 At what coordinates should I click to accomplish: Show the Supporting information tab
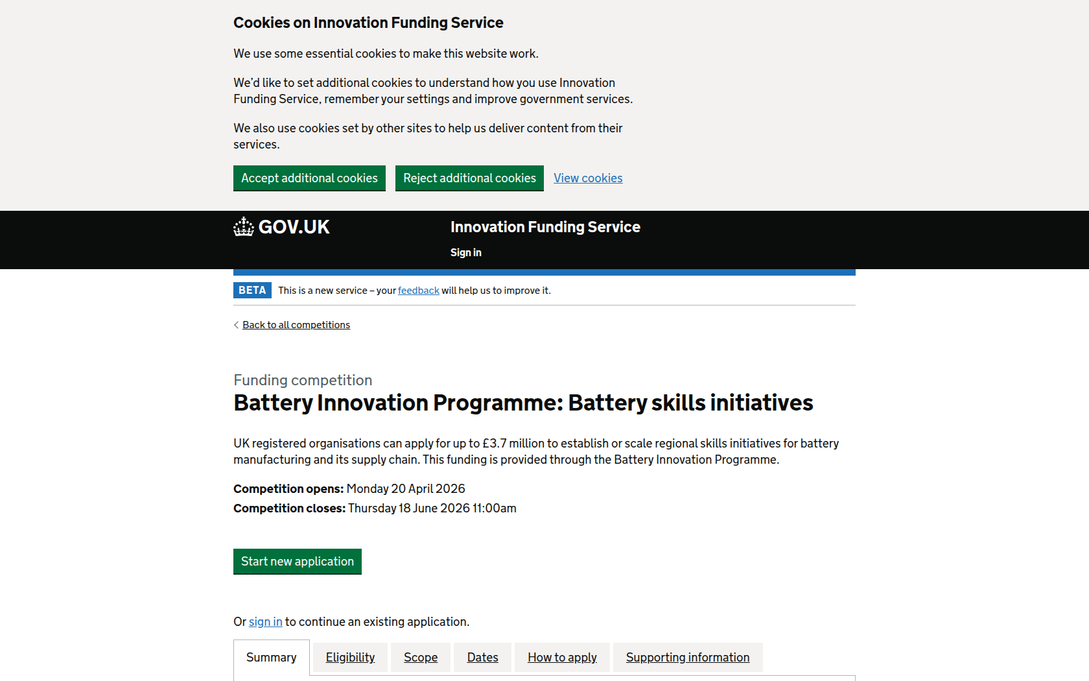pyautogui.click(x=688, y=658)
